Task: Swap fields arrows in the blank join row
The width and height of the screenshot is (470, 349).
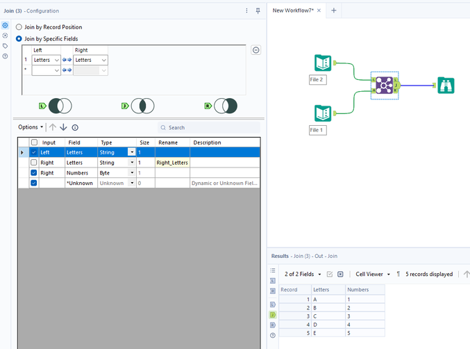Action: 67,70
